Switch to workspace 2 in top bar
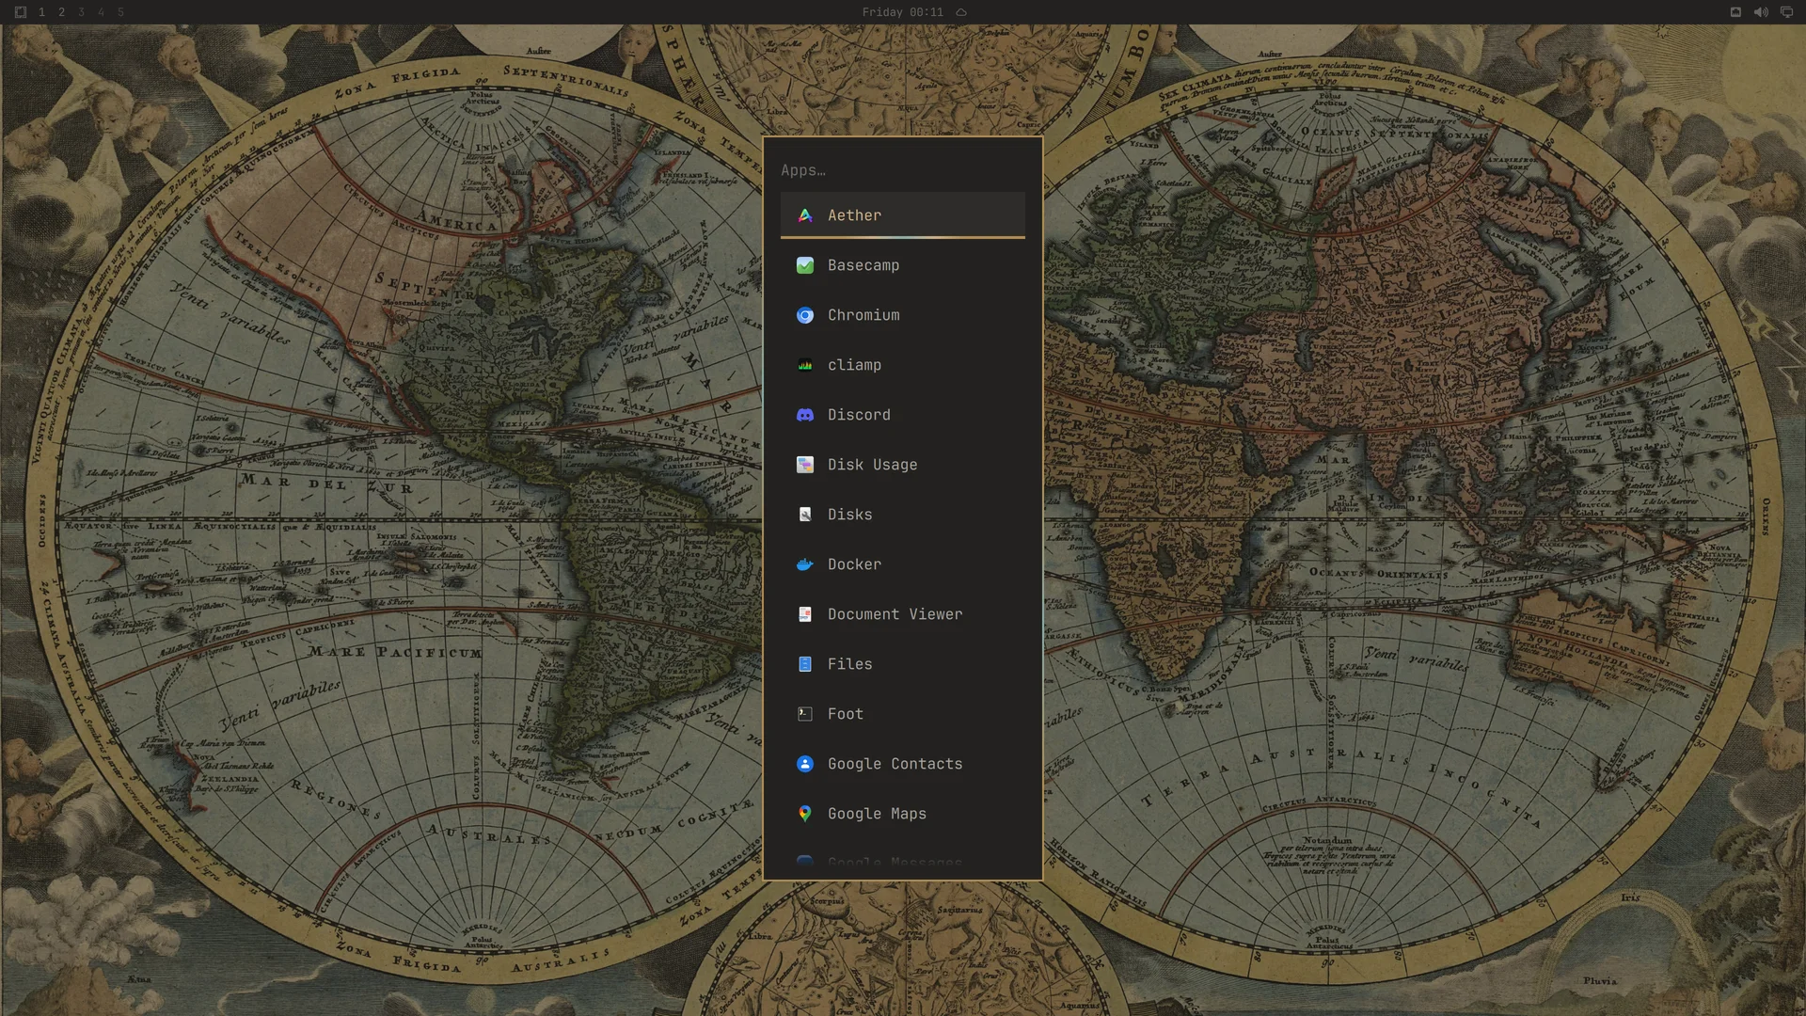The width and height of the screenshot is (1806, 1016). 61,12
